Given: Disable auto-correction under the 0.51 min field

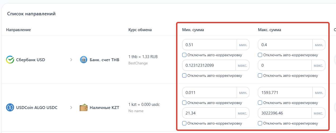Looking at the screenshot, I should [184, 55].
